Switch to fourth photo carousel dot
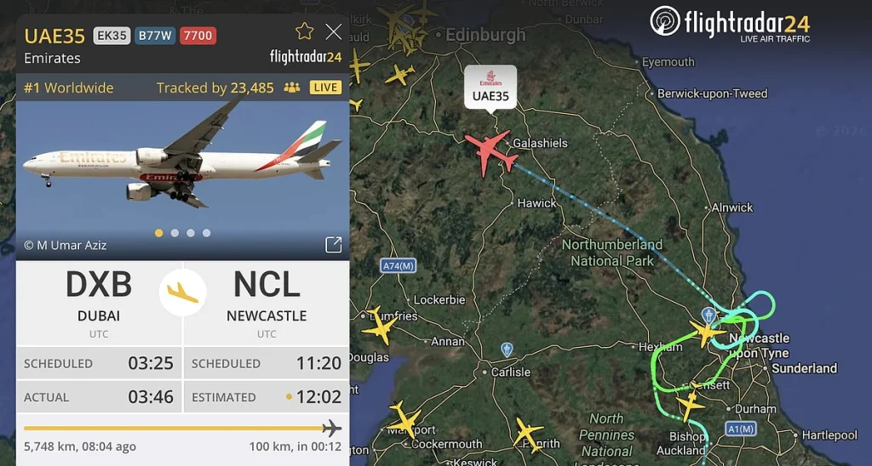 click(206, 233)
